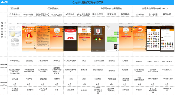Select the 了解活动信息 cell
This screenshot has height=95, width=175.
tap(43, 61)
